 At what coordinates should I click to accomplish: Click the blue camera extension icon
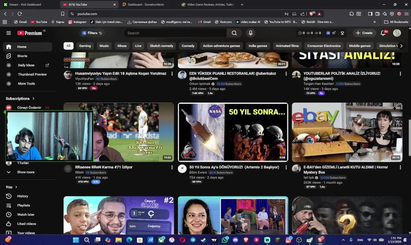[x=328, y=33]
